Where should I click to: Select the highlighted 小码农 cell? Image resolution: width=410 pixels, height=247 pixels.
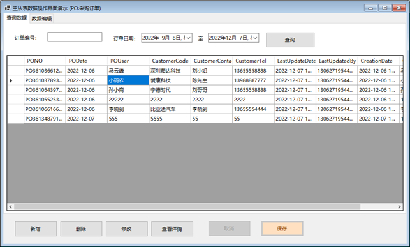(x=128, y=80)
